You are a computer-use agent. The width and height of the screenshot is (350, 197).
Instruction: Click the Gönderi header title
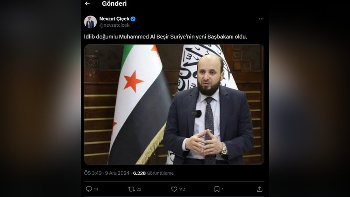click(x=114, y=4)
